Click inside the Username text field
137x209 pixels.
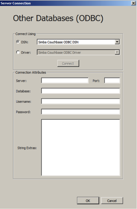81,101
